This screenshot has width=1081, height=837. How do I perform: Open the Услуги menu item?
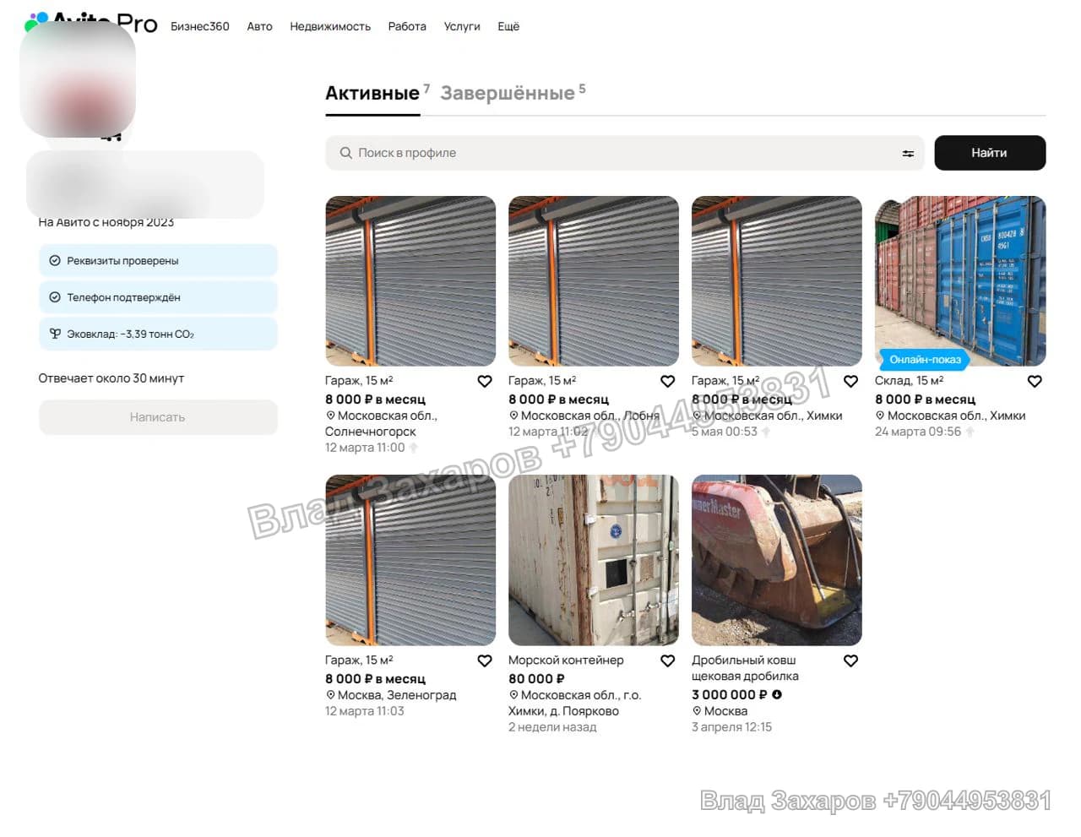point(462,26)
